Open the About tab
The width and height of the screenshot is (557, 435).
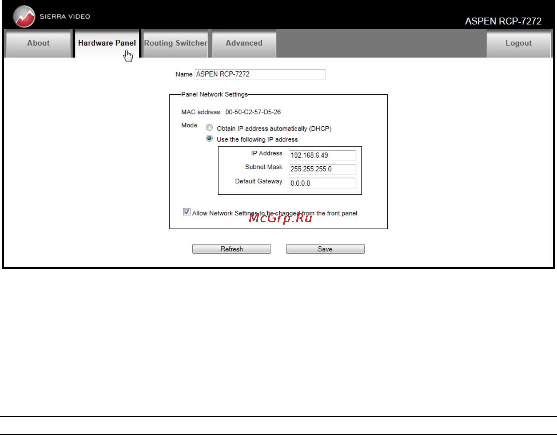point(38,43)
